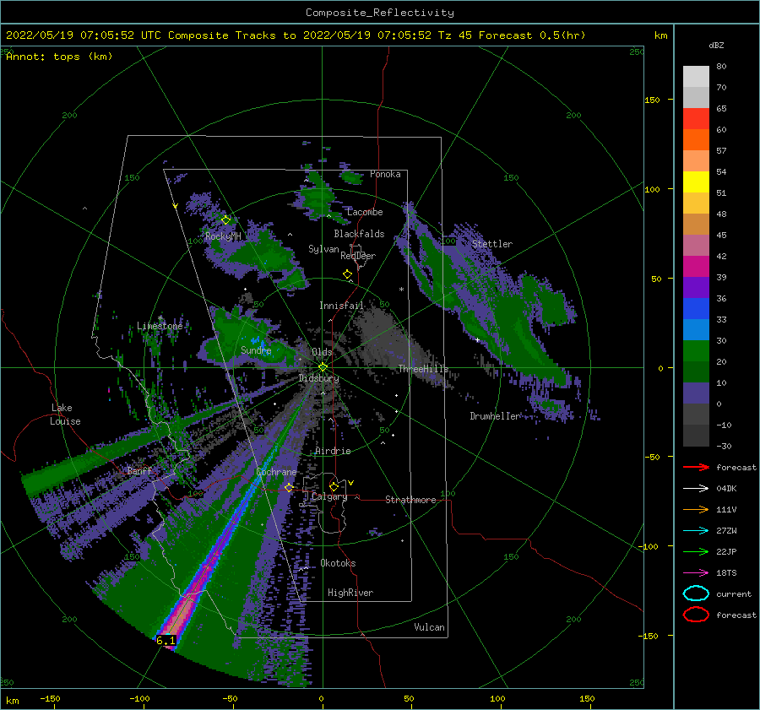
Task: Click the Stettler city label
Action: 492,244
